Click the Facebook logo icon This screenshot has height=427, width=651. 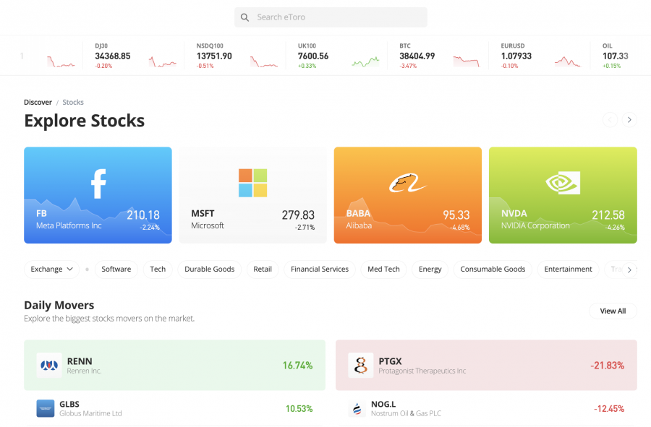pos(98,184)
